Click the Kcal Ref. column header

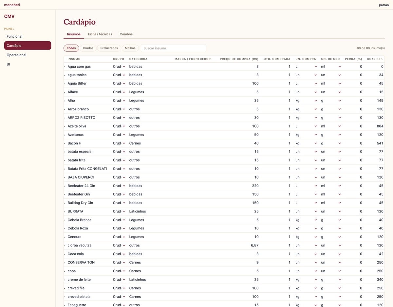tap(376, 59)
